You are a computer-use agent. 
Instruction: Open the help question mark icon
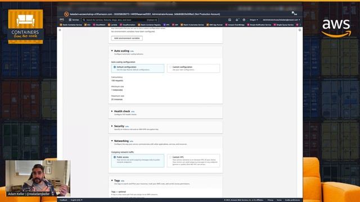pos(244,20)
